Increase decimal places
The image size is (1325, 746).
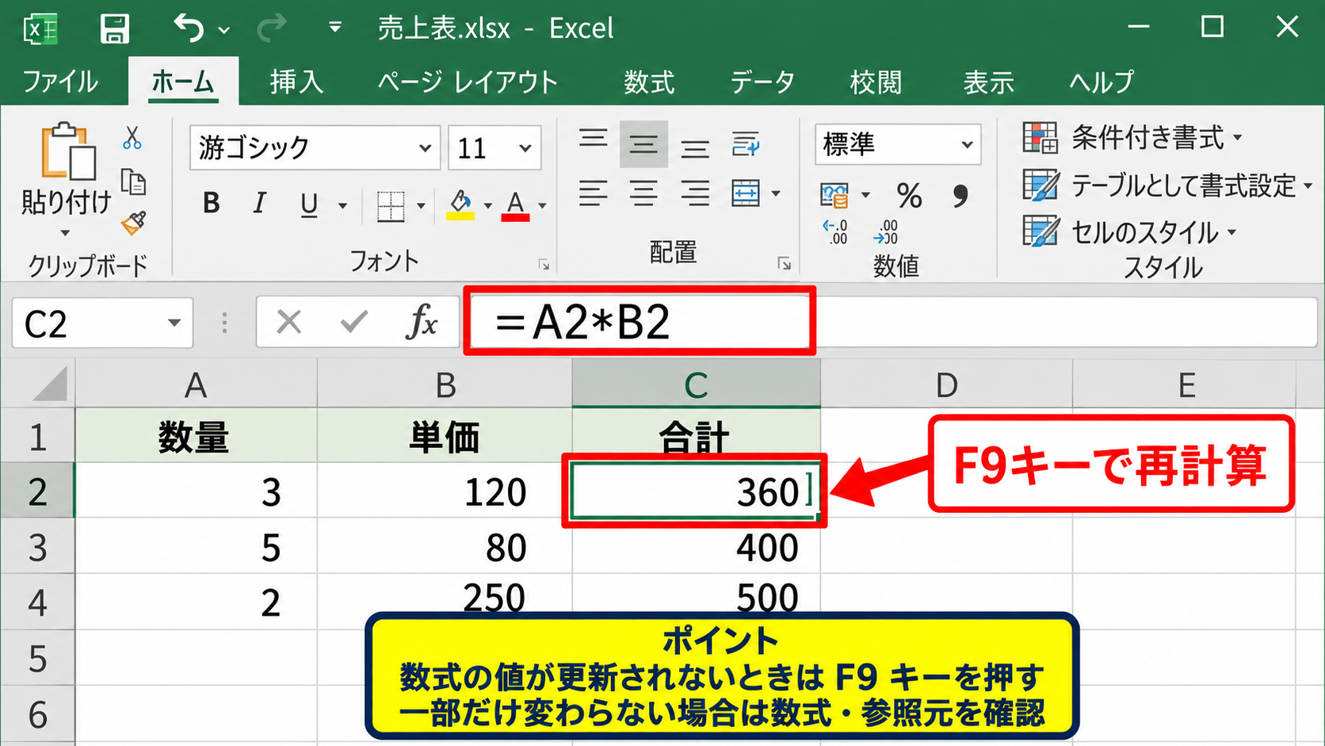click(835, 232)
